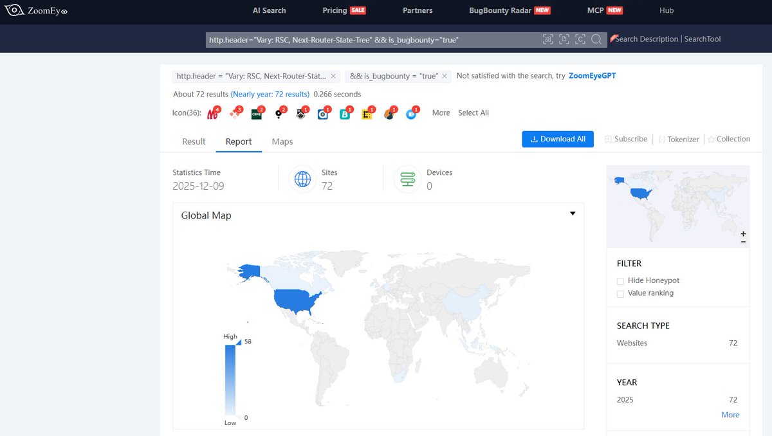772x436 pixels.
Task: Open the ZoomEyeGPT link
Action: [x=592, y=76]
